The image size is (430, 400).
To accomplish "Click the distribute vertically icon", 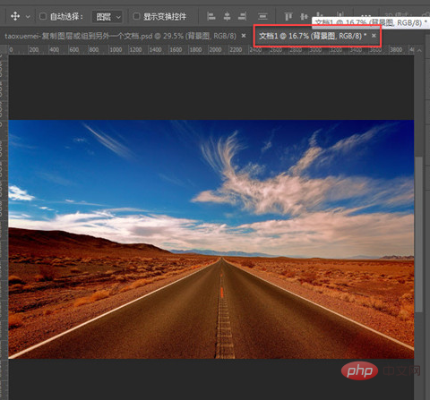I will coord(262,16).
